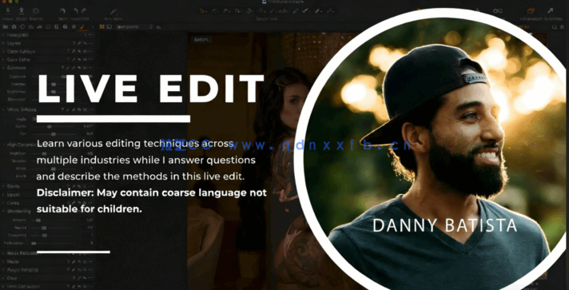Open the Color Editor panel presets icon
The height and width of the screenshot is (290, 569).
click(x=86, y=60)
